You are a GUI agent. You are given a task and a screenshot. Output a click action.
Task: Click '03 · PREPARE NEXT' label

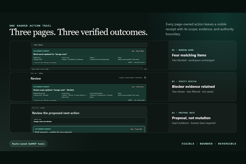183,113
